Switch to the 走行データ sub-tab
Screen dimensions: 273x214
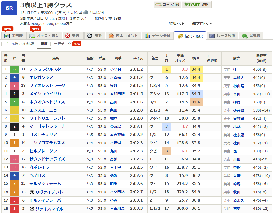click(x=63, y=44)
